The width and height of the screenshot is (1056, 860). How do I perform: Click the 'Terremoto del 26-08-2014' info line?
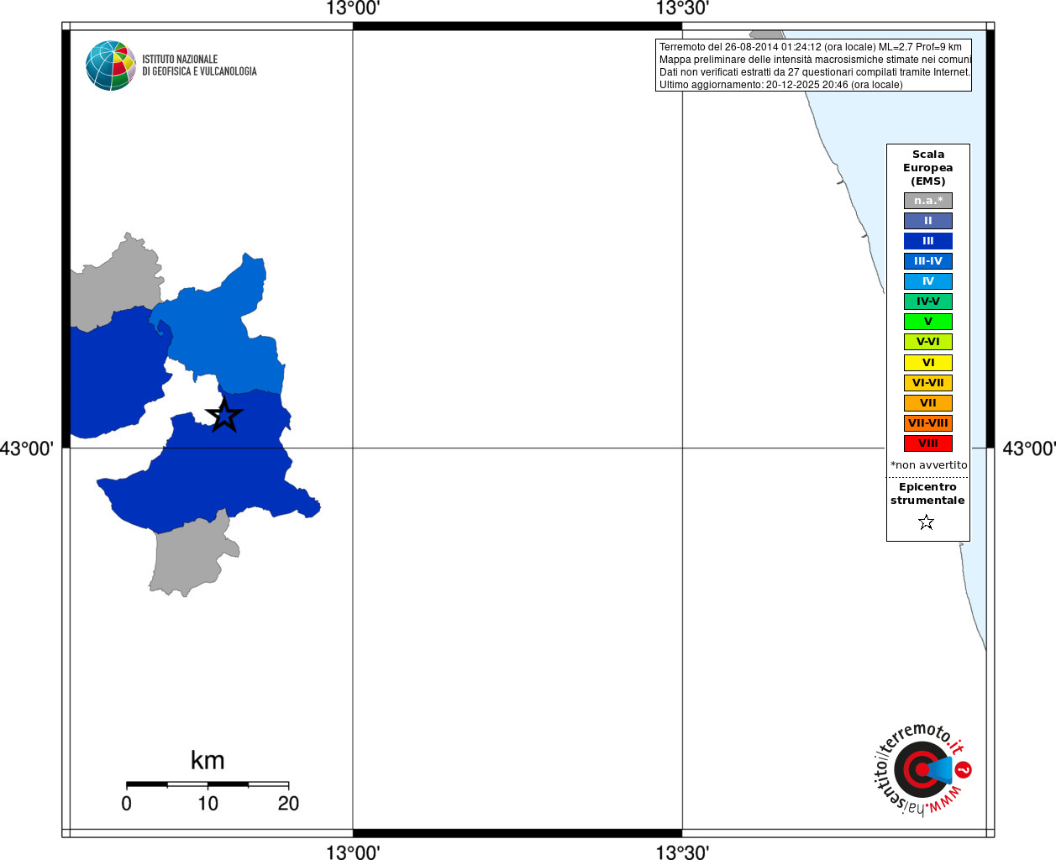point(811,47)
